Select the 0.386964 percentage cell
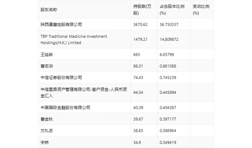 (x=168, y=131)
